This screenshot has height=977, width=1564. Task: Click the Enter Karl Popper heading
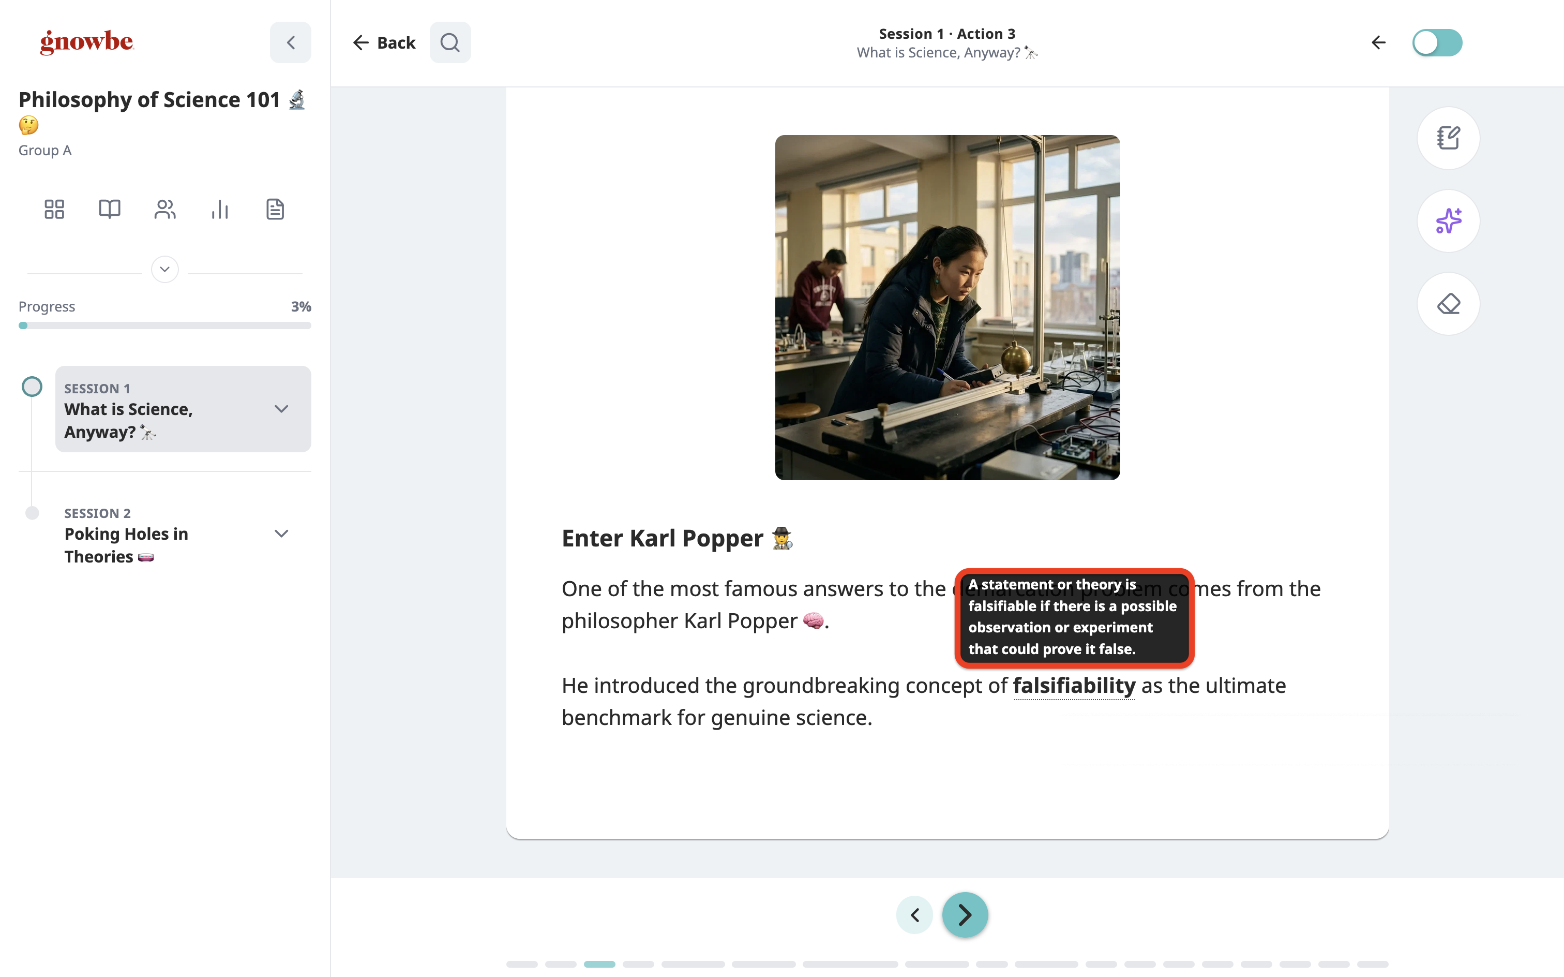[678, 538]
